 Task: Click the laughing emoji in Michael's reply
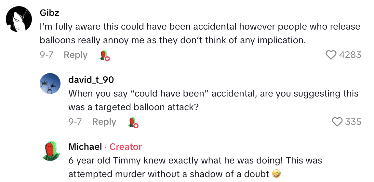(x=275, y=174)
